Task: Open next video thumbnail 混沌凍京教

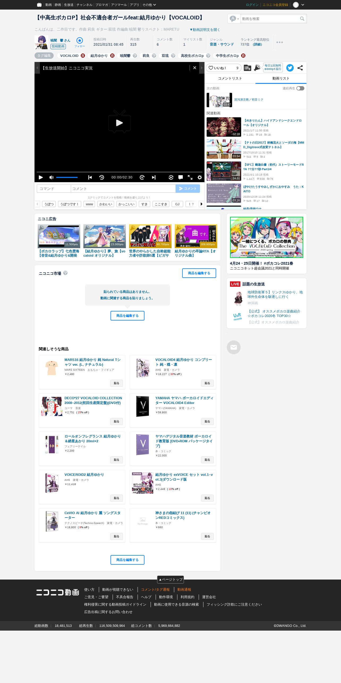Action: tap(219, 100)
